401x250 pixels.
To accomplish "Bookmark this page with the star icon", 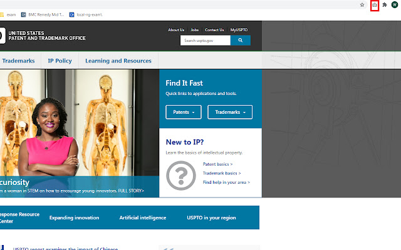I will point(362,5).
